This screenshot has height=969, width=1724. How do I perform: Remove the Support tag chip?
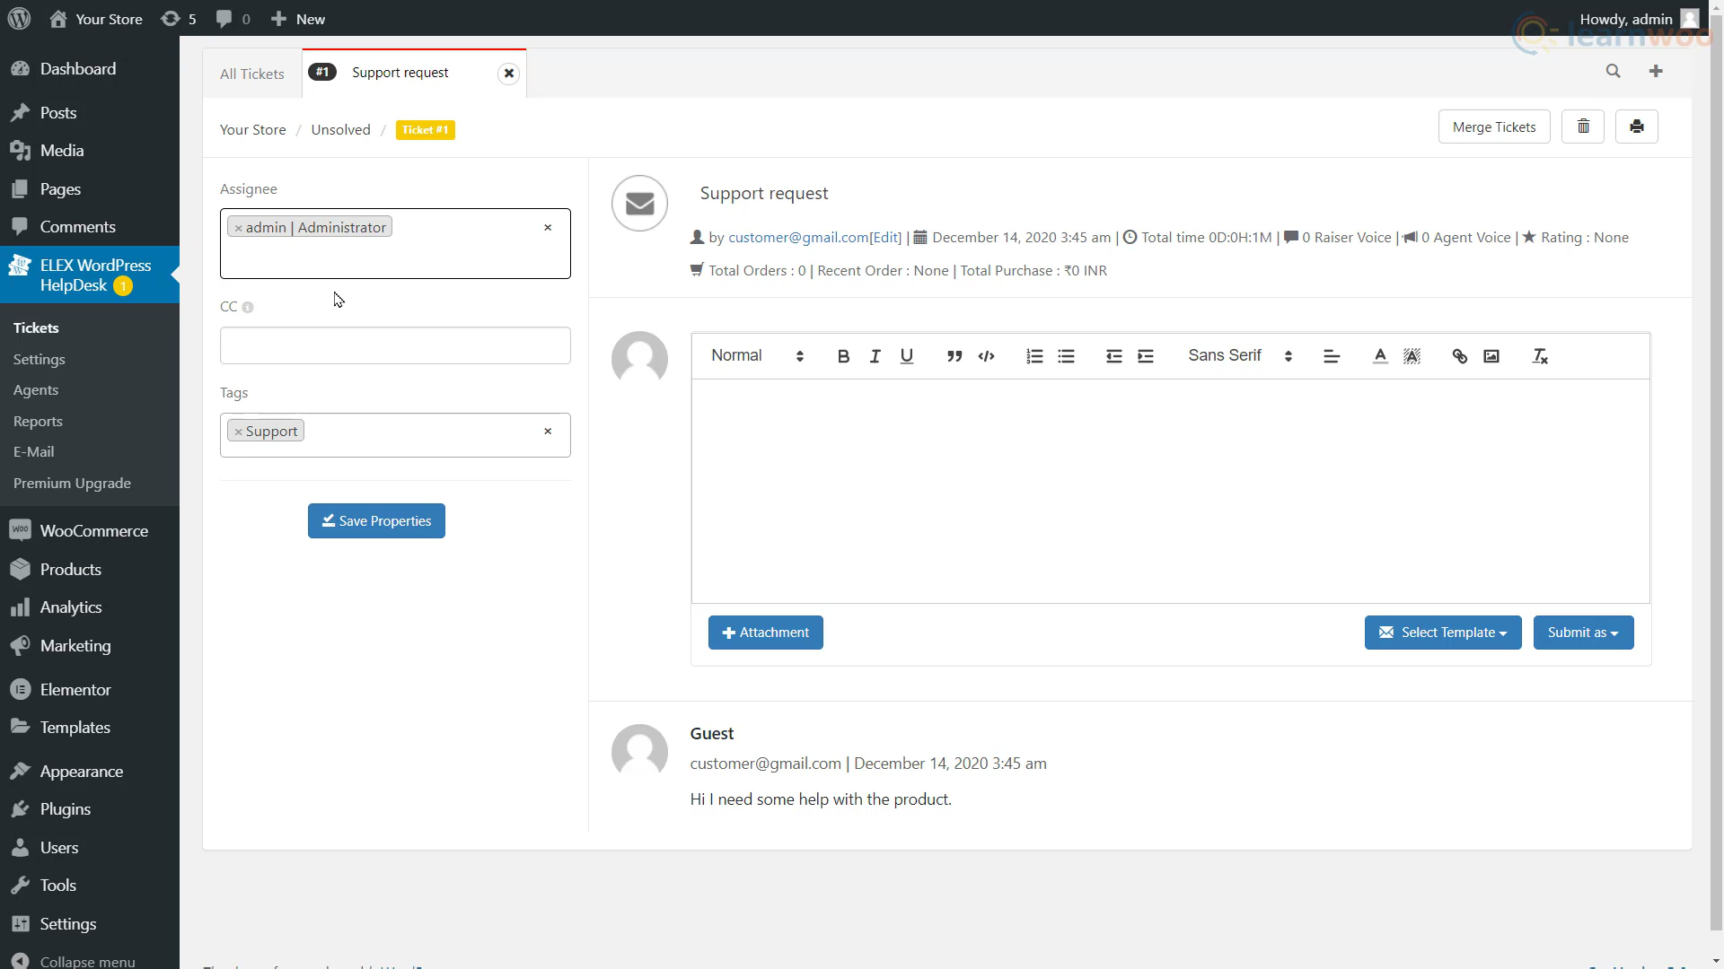(238, 432)
